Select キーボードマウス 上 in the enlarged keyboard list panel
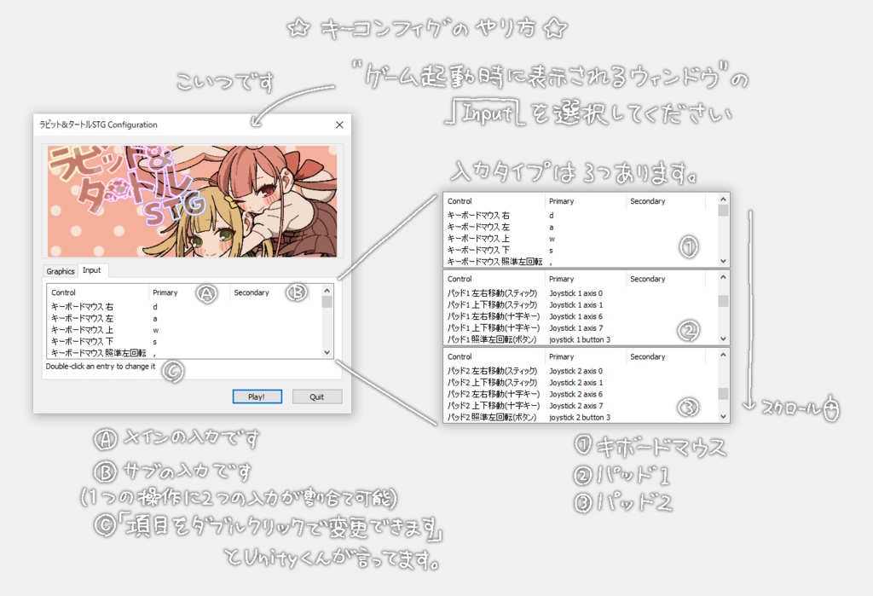Screen dimensions: 873x596 (x=479, y=239)
